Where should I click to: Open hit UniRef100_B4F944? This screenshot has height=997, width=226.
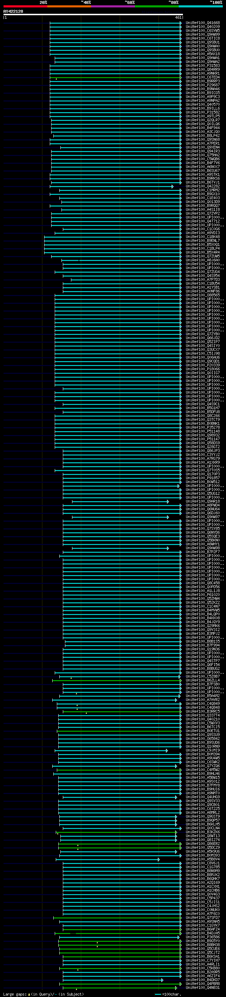tap(203, 128)
